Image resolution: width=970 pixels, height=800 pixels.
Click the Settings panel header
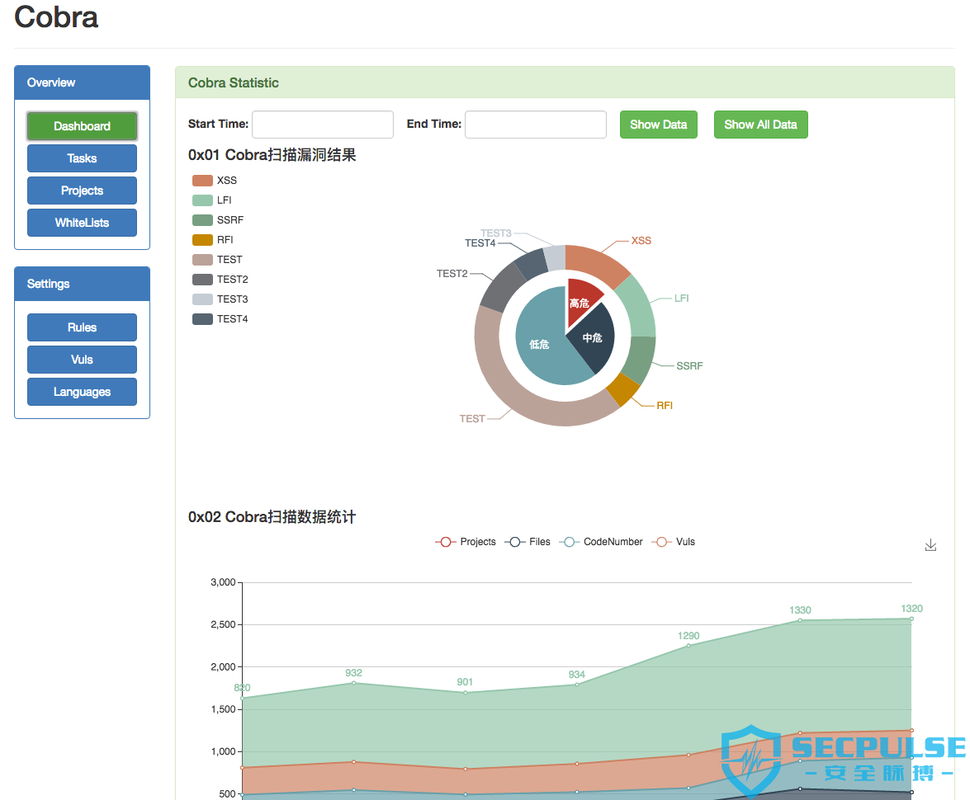(x=82, y=284)
